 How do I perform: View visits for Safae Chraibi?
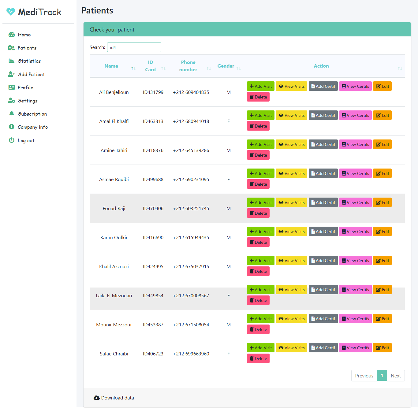coord(291,348)
